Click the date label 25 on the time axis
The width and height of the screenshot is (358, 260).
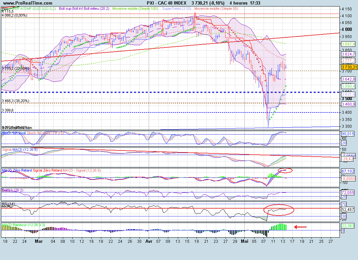click(321, 241)
